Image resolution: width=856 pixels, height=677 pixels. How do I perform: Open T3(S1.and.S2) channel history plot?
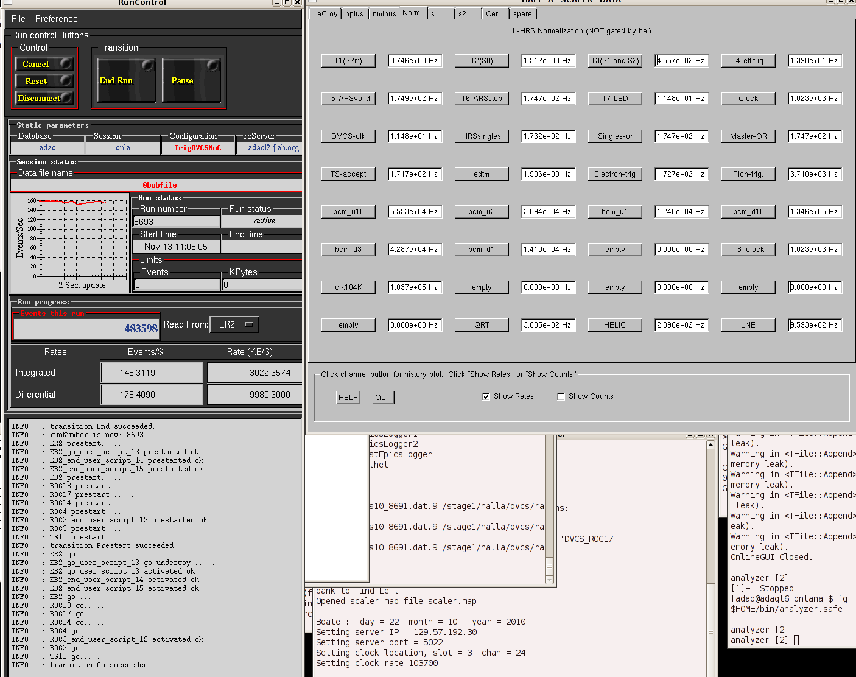point(615,61)
